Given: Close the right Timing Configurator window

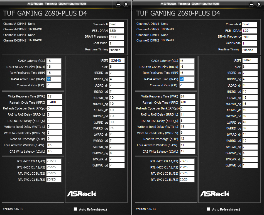Looking at the screenshot, I should (259, 4).
